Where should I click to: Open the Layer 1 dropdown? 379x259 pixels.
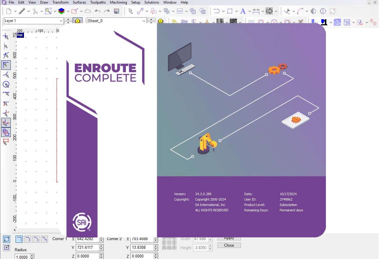(x=61, y=21)
